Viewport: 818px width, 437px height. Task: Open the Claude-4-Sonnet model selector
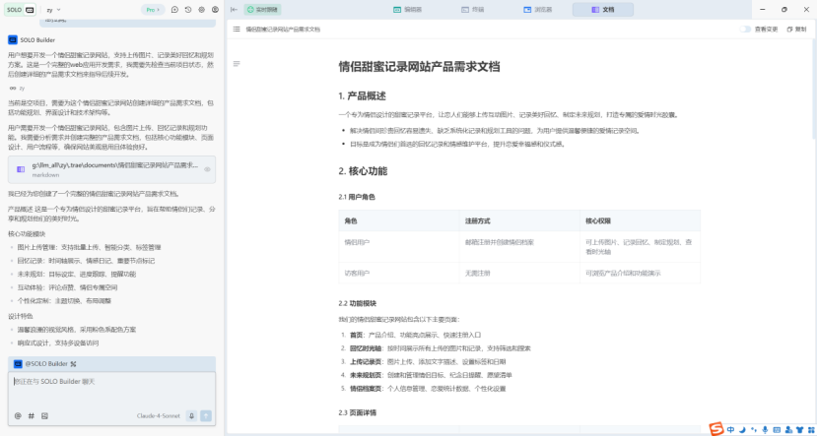point(159,415)
